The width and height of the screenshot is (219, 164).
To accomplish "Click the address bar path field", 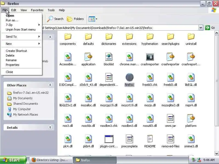I will [x=120, y=28].
